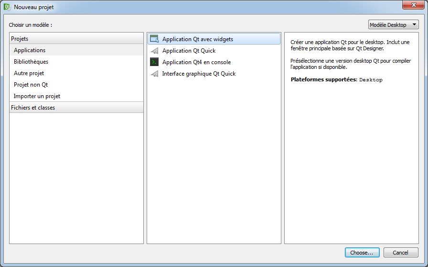This screenshot has width=428, height=267.
Task: Select Application Qt avec widgets template
Action: coord(214,39)
